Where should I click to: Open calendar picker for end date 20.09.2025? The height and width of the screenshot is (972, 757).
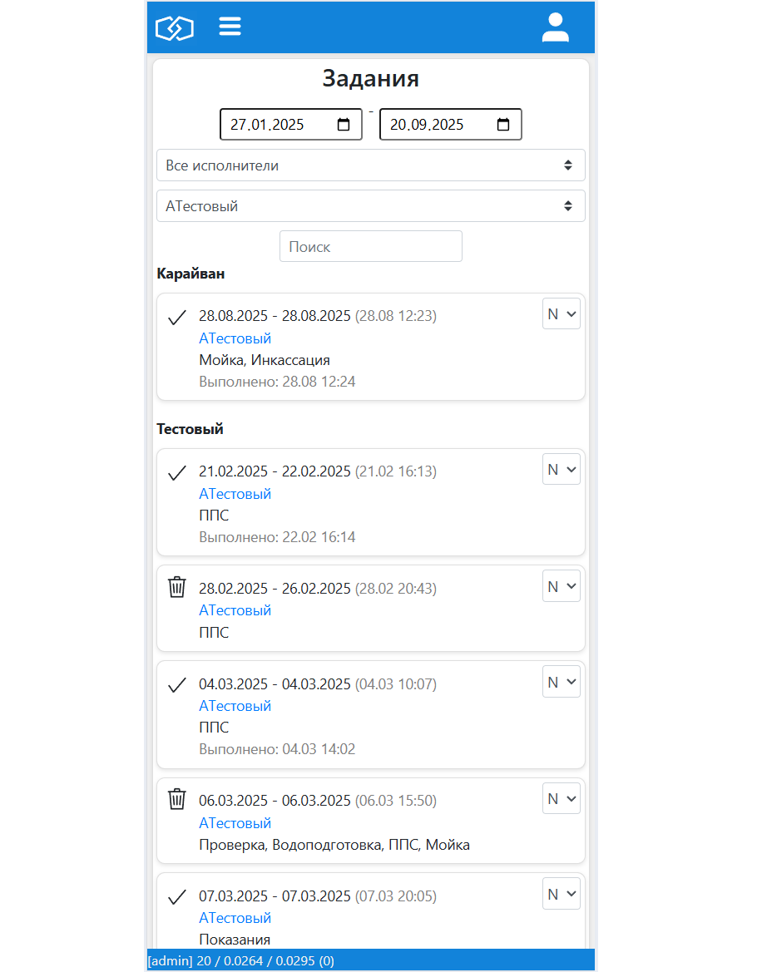(503, 125)
